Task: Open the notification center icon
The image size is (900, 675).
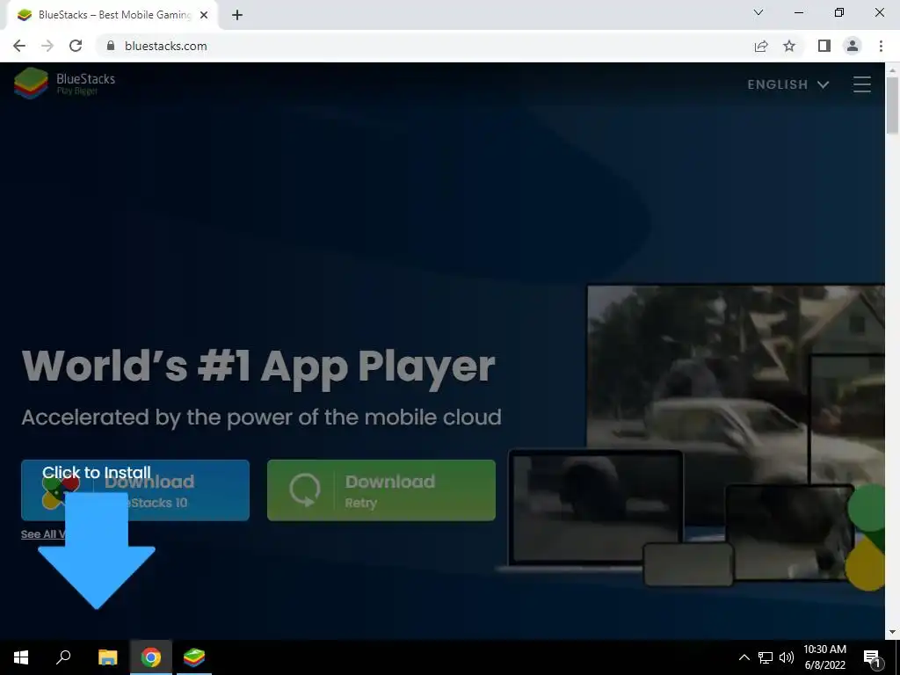Action: [873, 657]
